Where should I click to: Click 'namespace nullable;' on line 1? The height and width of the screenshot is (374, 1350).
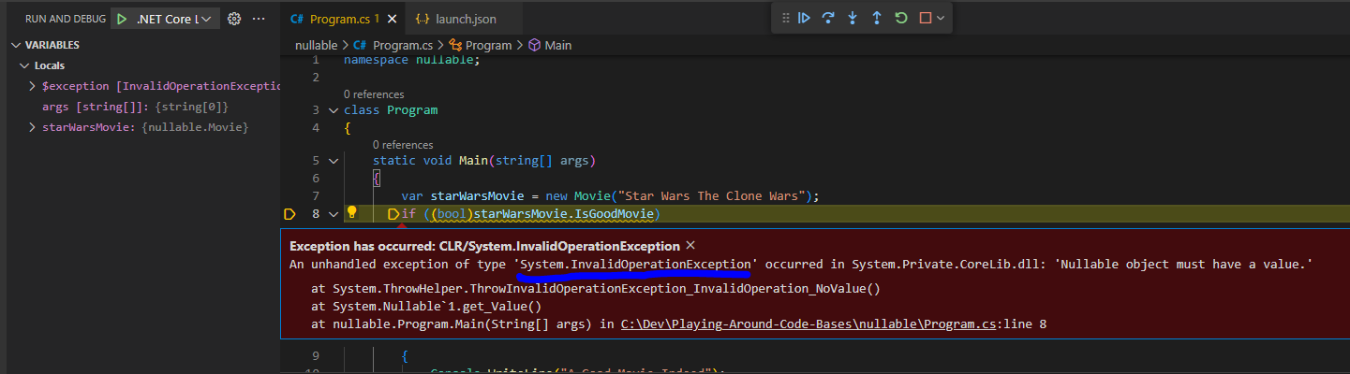click(411, 60)
